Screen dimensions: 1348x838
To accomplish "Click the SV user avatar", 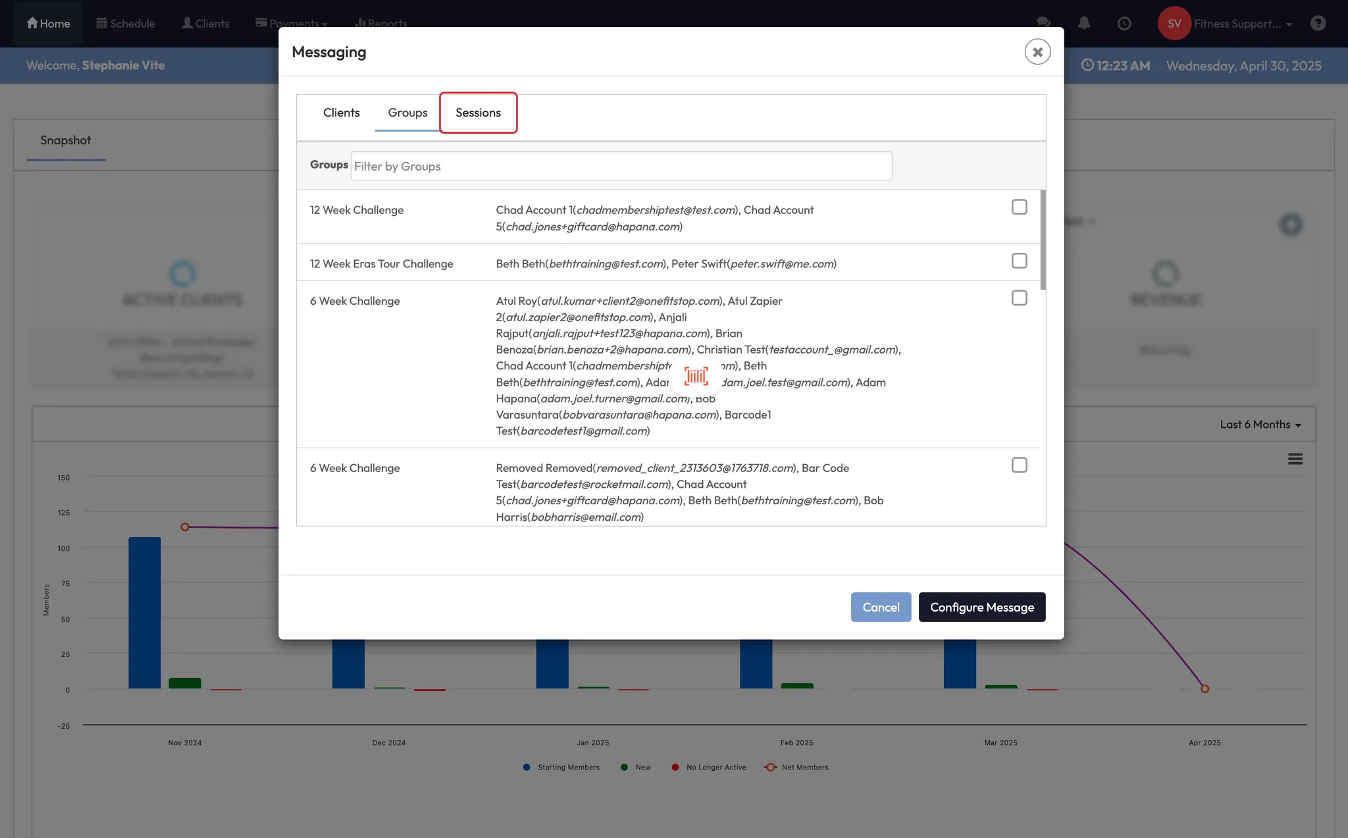I will click(x=1174, y=23).
